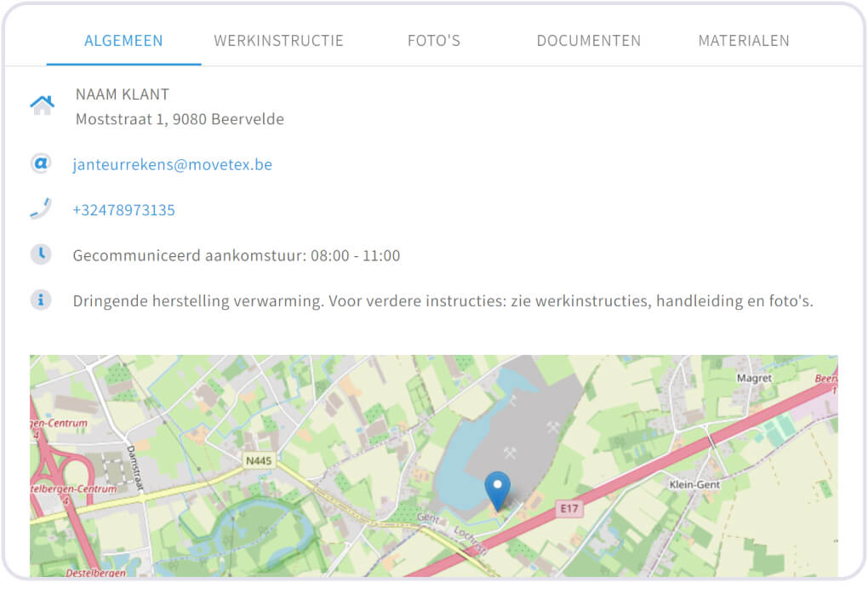Open the MATERIALEN tab
Screen dimensions: 868x594
tap(744, 41)
